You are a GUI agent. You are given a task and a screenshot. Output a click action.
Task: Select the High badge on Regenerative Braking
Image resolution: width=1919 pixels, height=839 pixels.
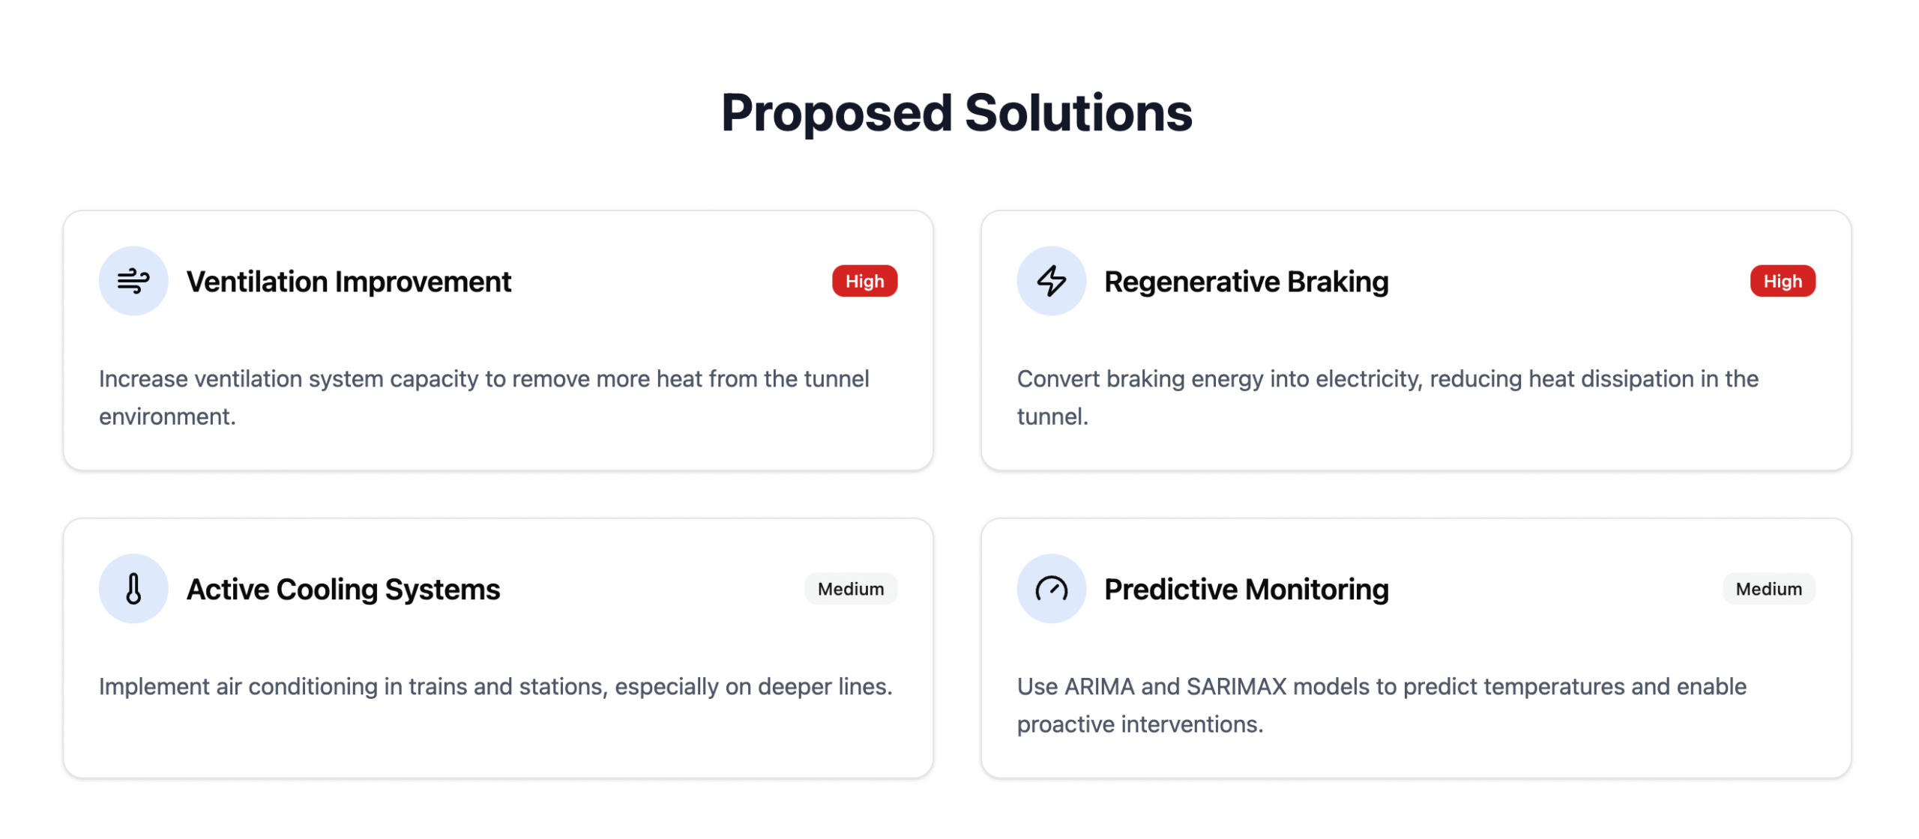pyautogui.click(x=1782, y=281)
